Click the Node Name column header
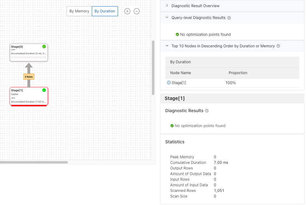Image resolution: width=306 pixels, height=205 pixels. tap(181, 73)
